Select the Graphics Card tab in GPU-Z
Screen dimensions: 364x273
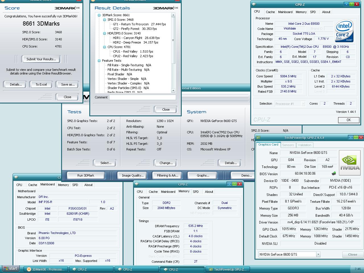(268, 145)
